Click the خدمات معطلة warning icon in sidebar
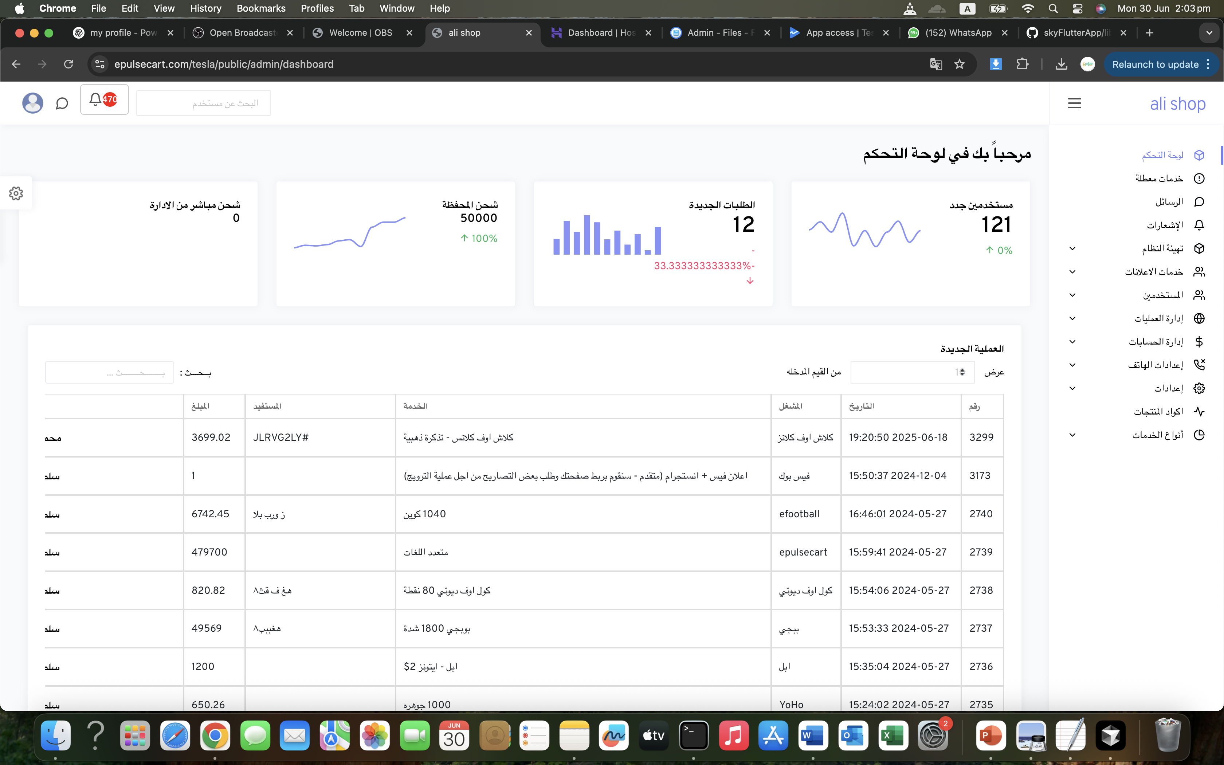This screenshot has height=765, width=1224. coord(1200,178)
